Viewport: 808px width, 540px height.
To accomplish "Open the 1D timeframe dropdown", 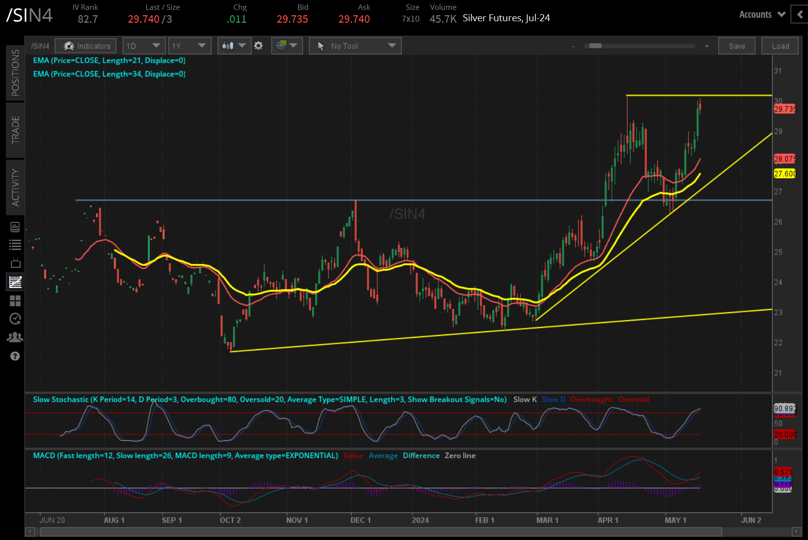I will [x=143, y=45].
